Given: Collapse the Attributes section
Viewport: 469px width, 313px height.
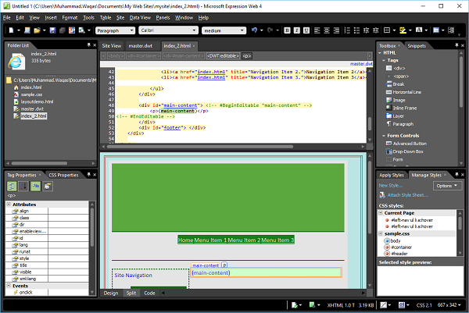Looking at the screenshot, I should 9,205.
